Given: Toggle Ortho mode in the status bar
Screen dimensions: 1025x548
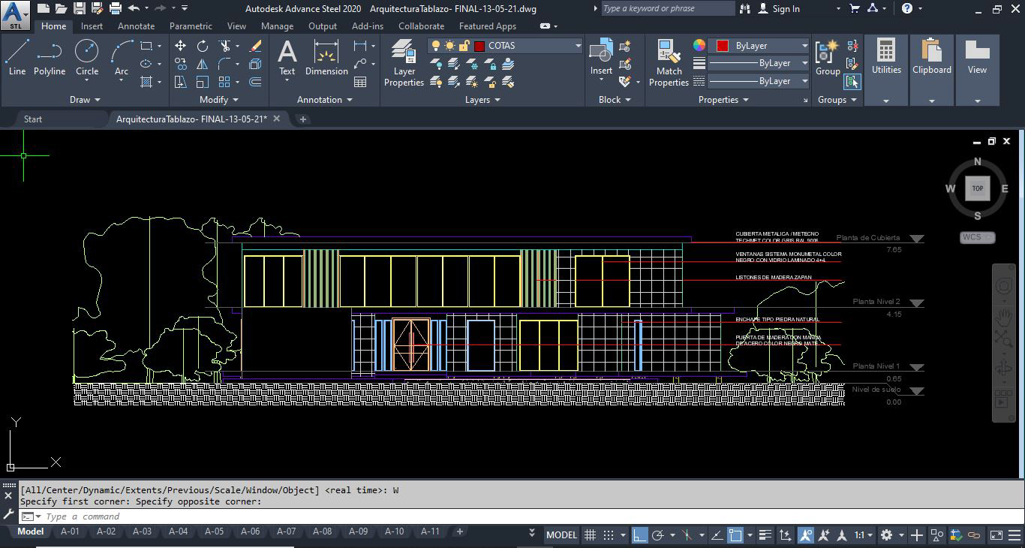Looking at the screenshot, I should [639, 535].
